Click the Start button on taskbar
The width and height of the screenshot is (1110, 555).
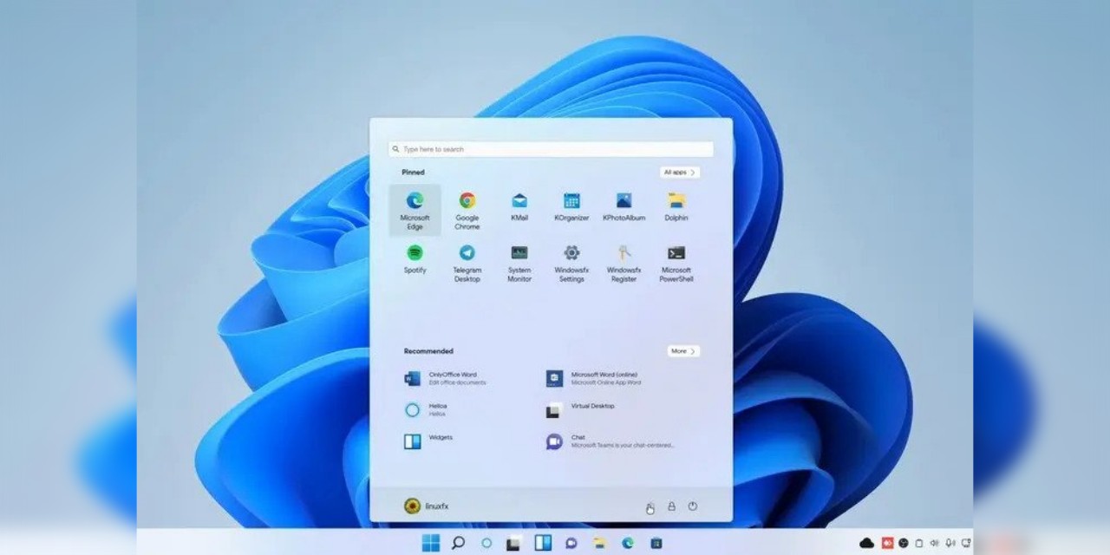pos(430,543)
